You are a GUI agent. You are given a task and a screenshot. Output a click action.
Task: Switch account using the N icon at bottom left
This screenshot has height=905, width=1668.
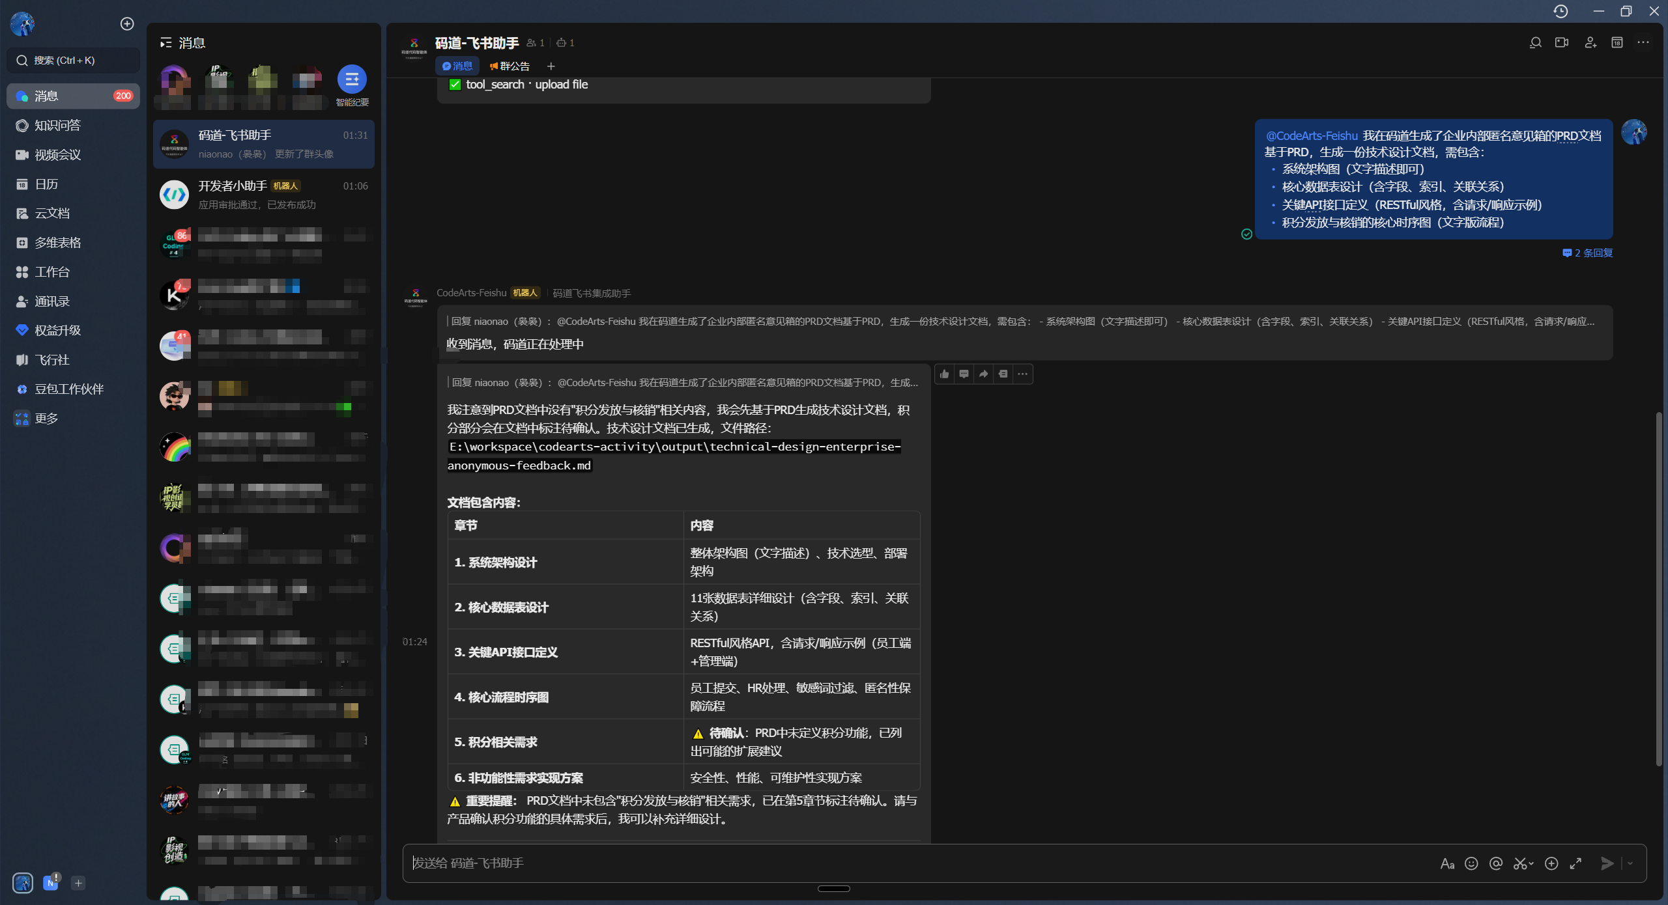tap(51, 883)
